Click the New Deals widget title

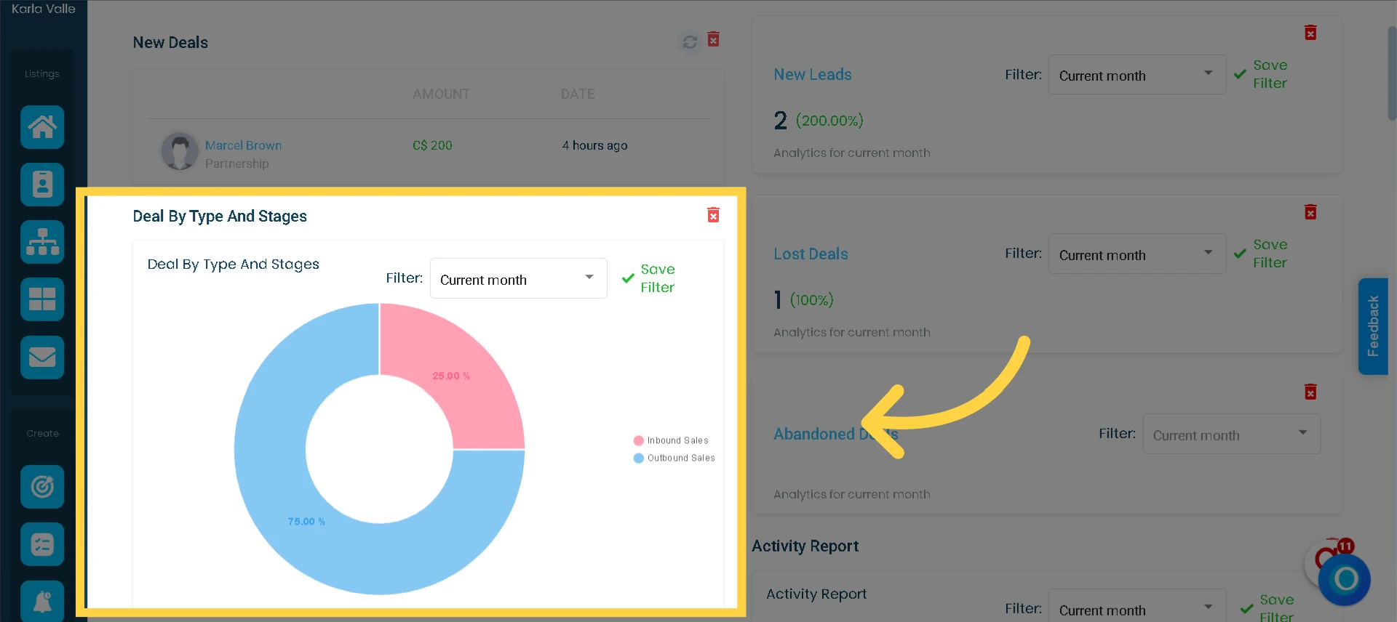pyautogui.click(x=170, y=42)
